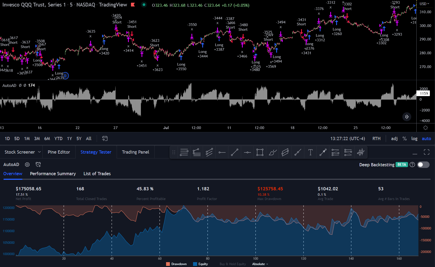
Task: Set range to 1Y
Action: 69,138
